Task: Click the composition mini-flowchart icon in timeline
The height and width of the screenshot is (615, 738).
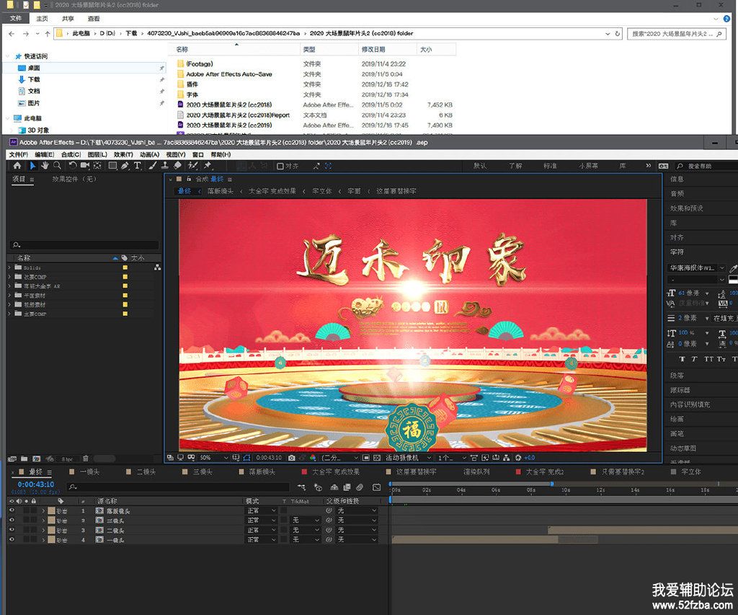Action: [x=301, y=487]
